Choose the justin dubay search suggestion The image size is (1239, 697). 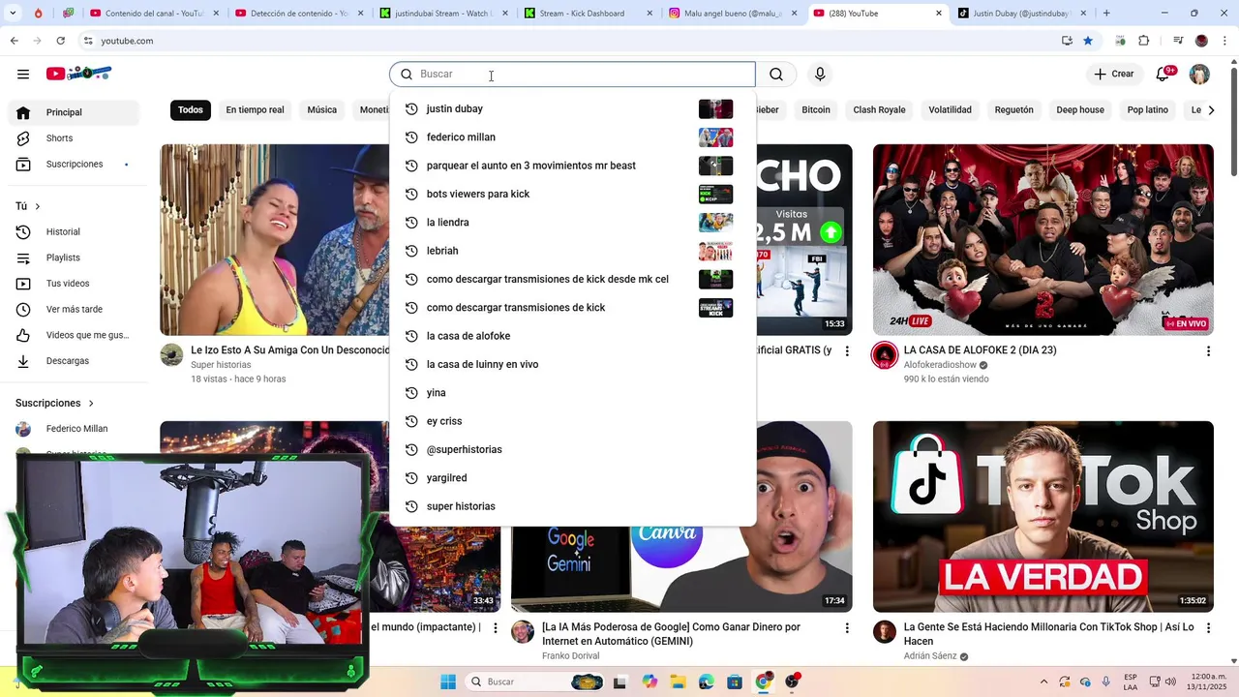click(x=572, y=109)
